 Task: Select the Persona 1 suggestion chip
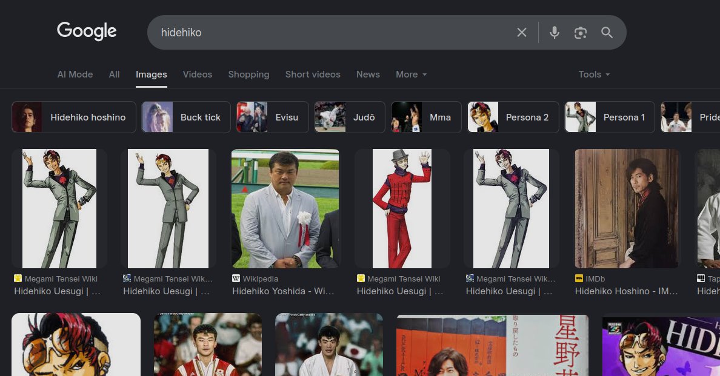pyautogui.click(x=610, y=117)
